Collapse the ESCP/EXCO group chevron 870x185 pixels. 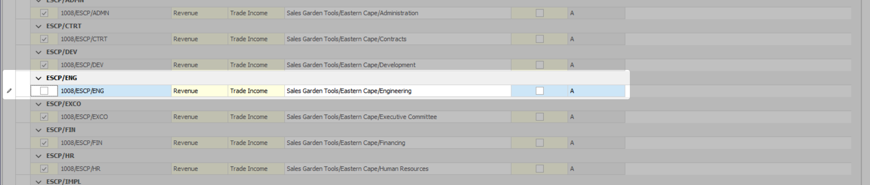click(x=39, y=104)
